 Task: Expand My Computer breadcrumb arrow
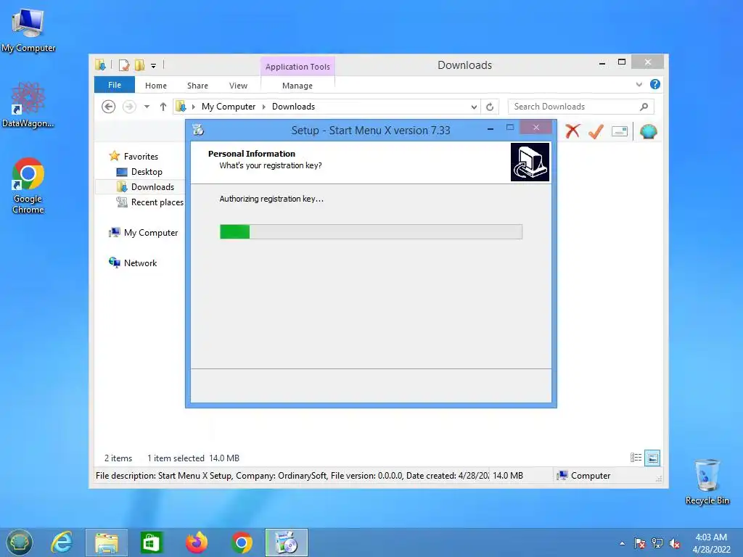[x=264, y=107]
